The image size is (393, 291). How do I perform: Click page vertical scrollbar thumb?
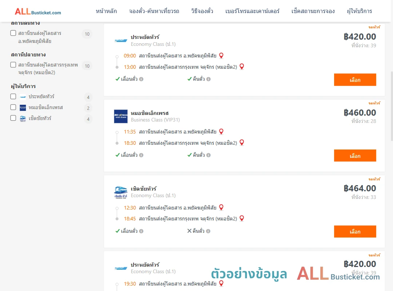(x=392, y=106)
